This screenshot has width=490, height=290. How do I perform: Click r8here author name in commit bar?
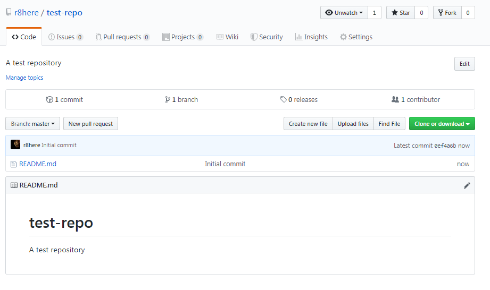[31, 145]
